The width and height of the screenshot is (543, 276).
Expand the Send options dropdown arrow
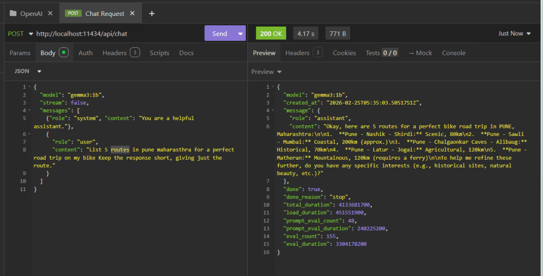[x=240, y=33]
